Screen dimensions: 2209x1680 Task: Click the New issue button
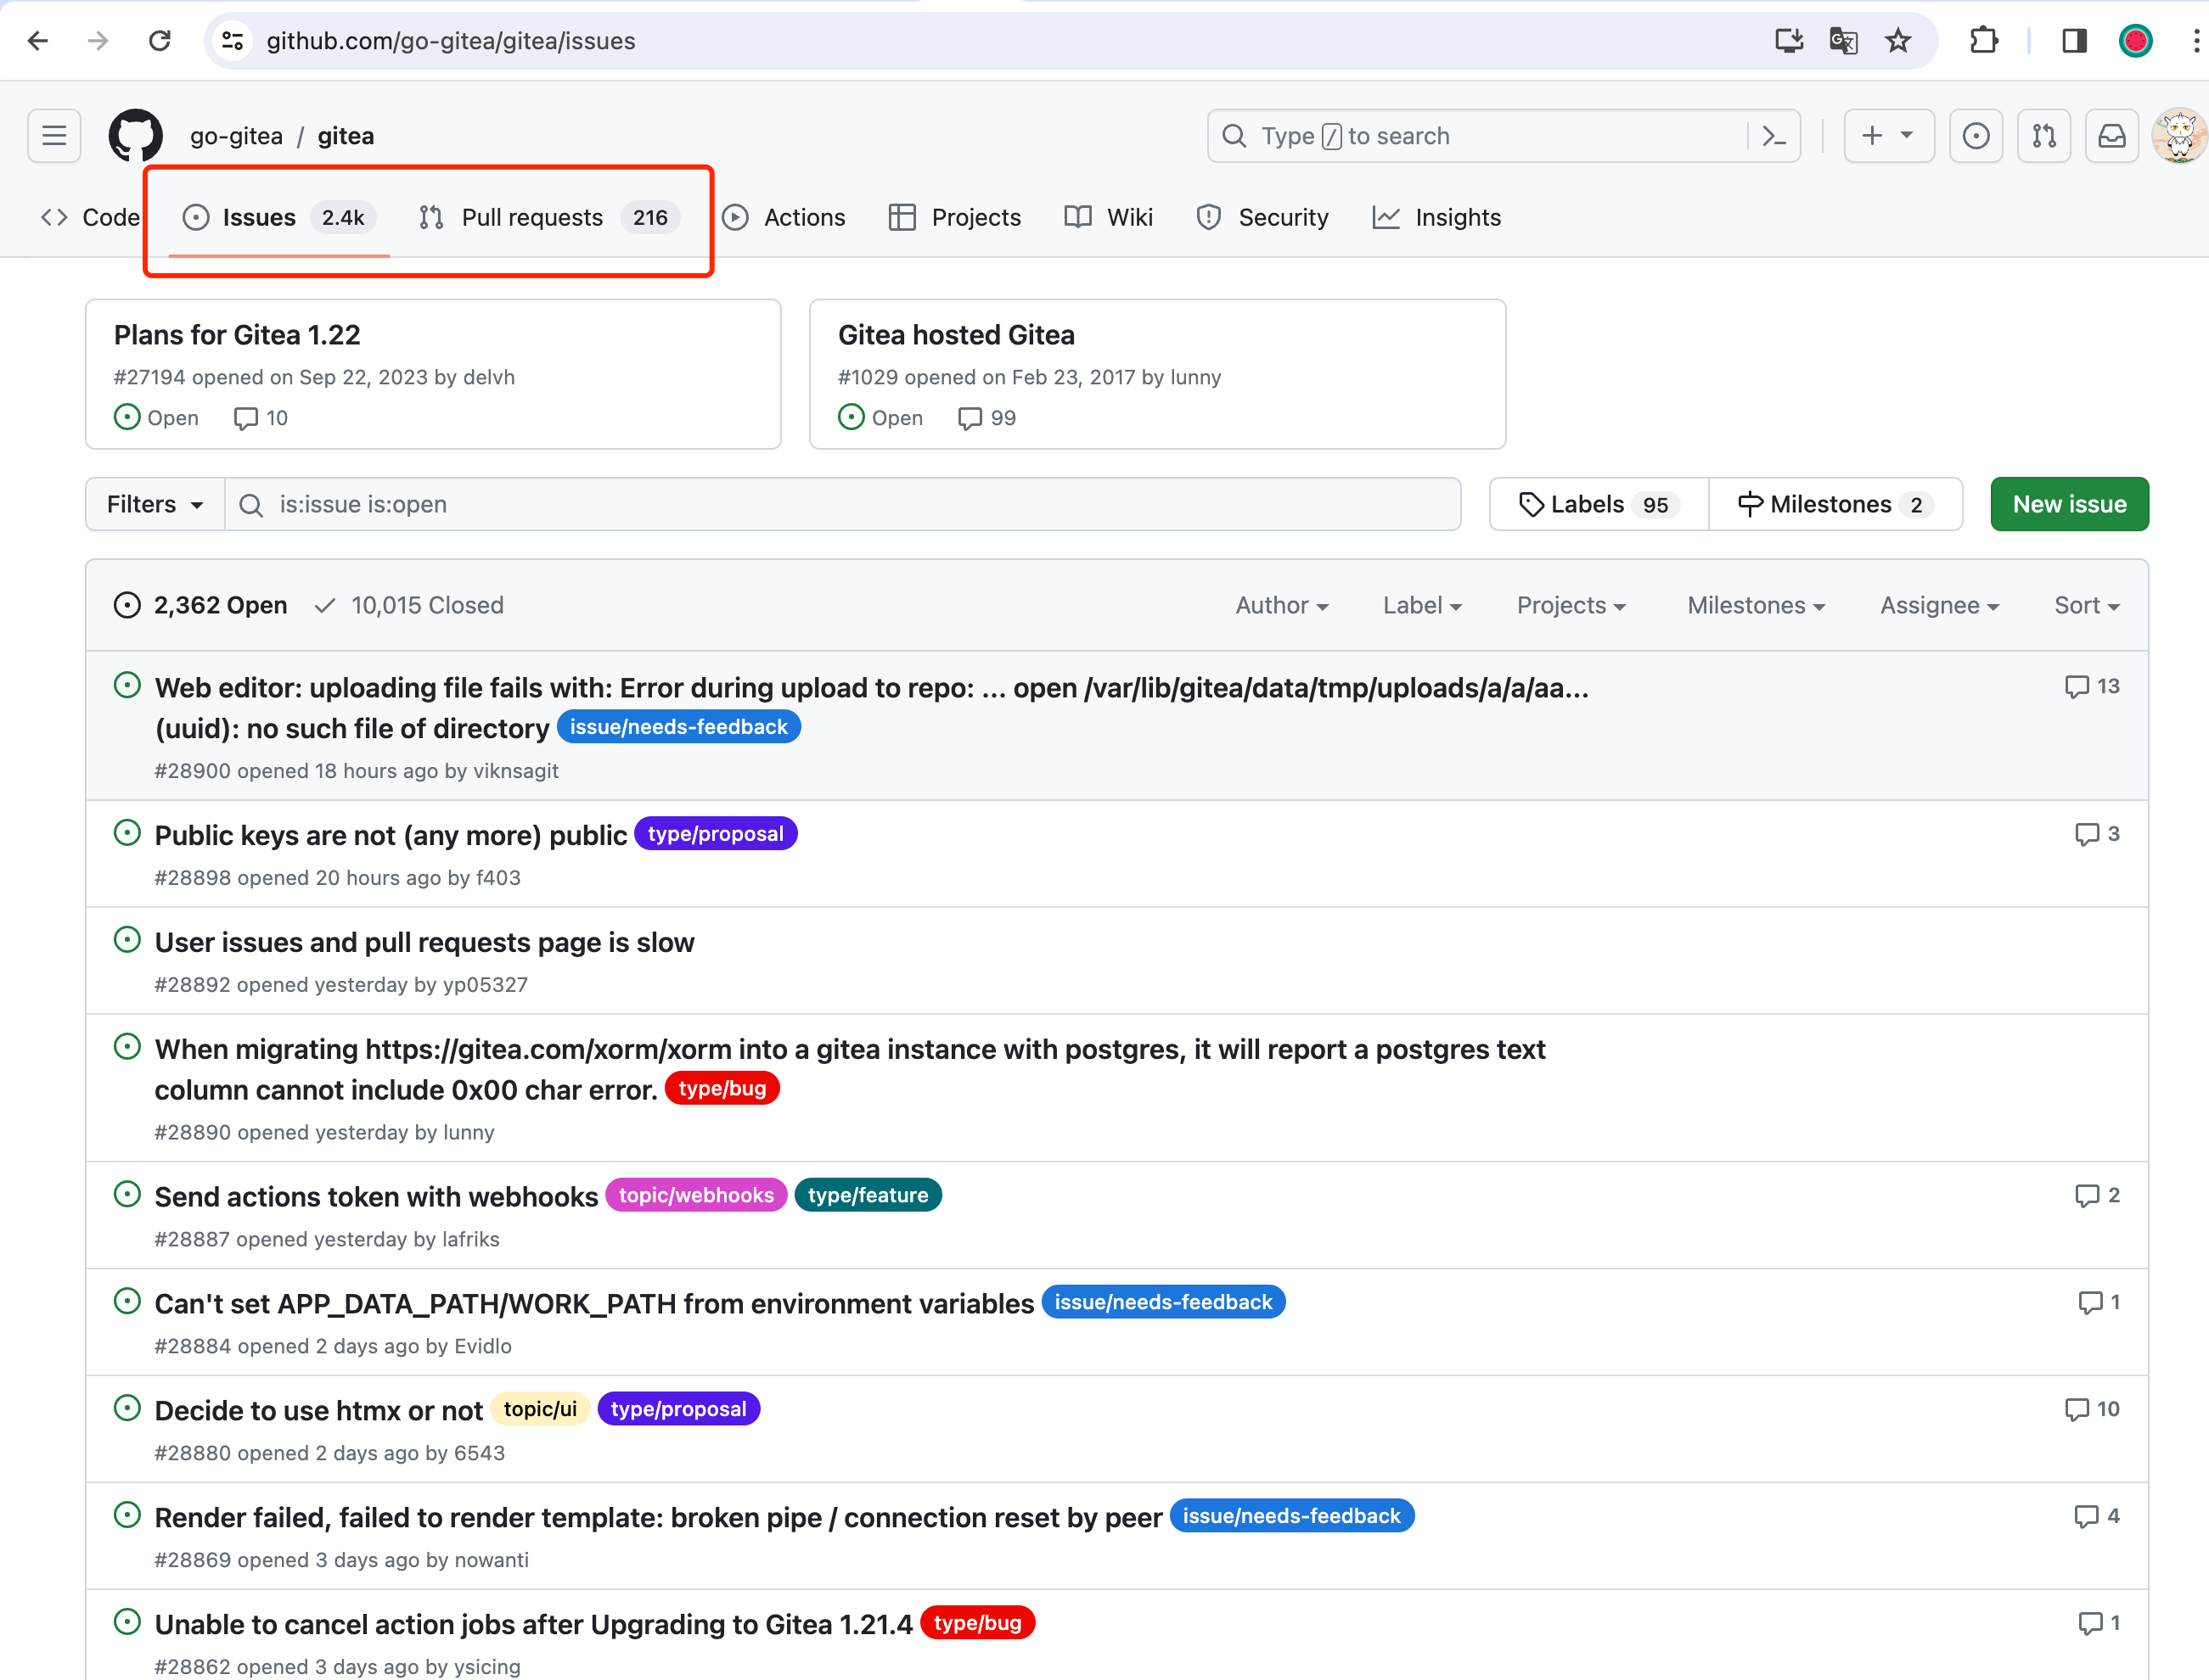(x=2069, y=504)
